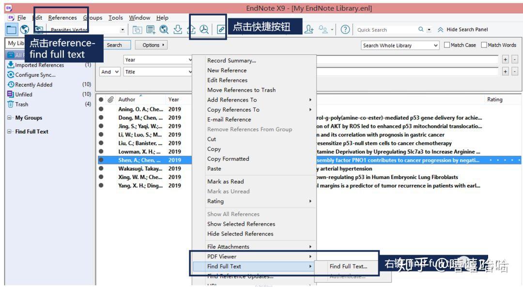Click inside the Quick Search input field

click(383, 30)
